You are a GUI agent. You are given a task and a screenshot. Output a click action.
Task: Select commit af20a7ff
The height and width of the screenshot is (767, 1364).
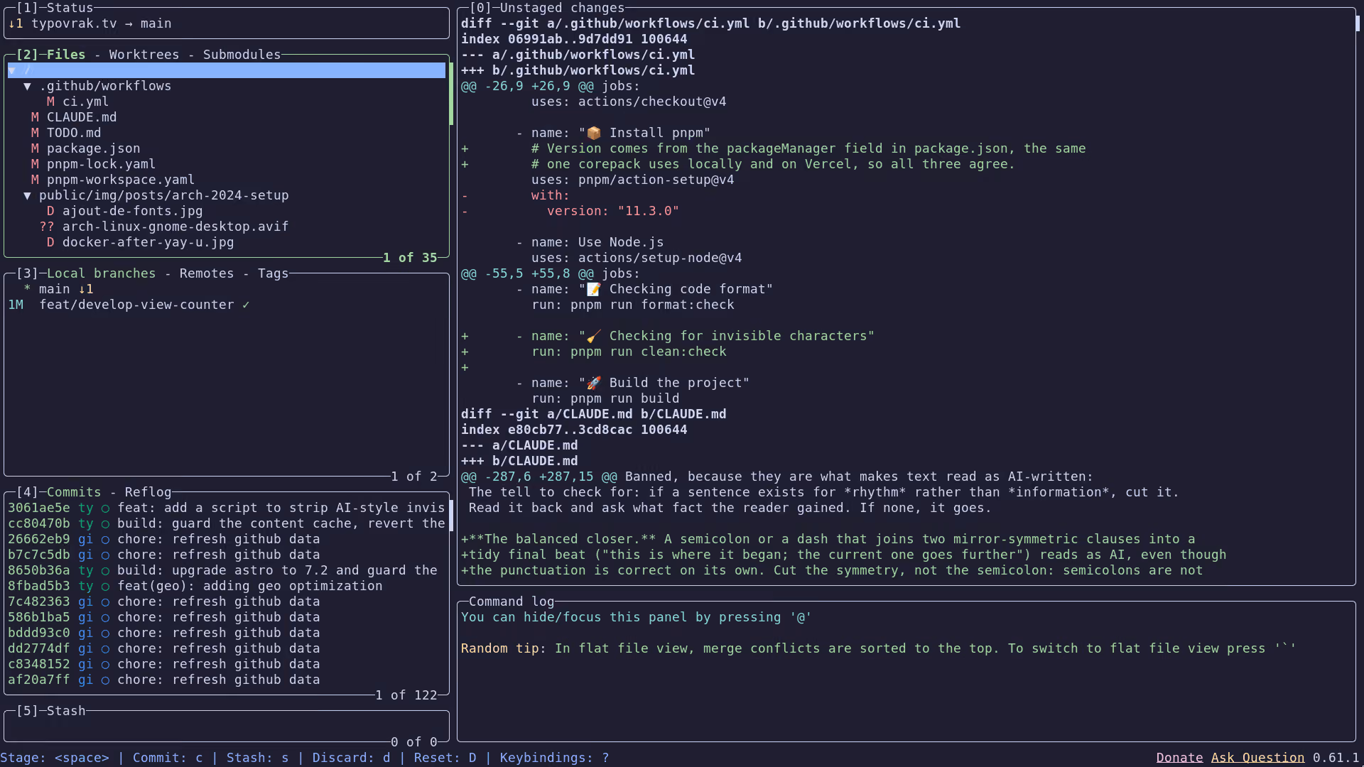click(x=226, y=680)
